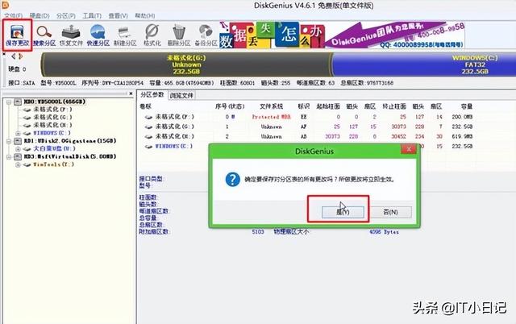Select 大白菜U盘(U:) in the disk tree

point(54,148)
